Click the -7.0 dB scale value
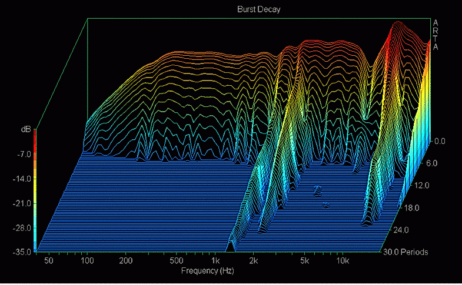 [x=24, y=154]
